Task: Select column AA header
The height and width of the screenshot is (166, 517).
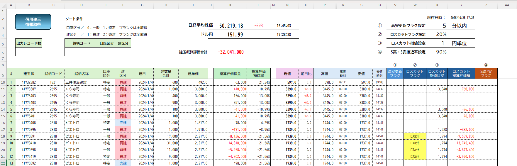Action: (507, 5)
